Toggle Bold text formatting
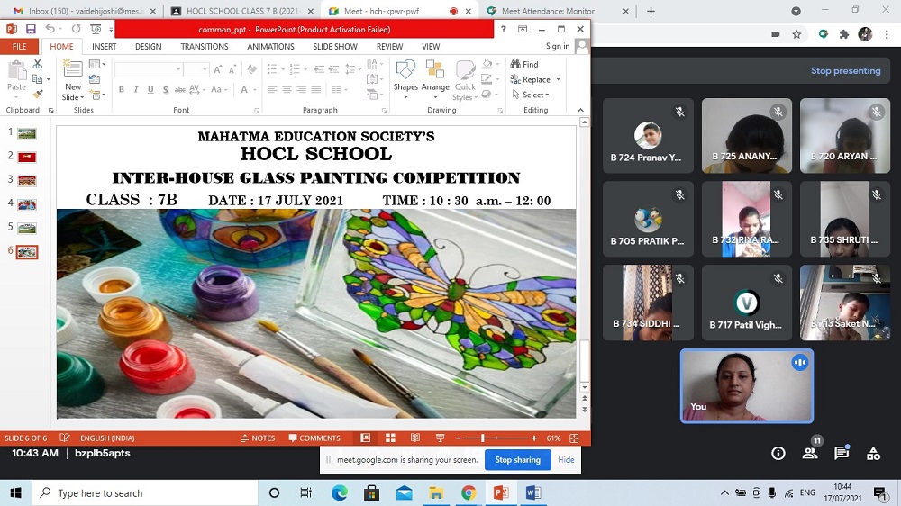The height and width of the screenshot is (506, 901). [122, 89]
